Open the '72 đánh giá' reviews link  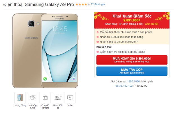[98, 4]
